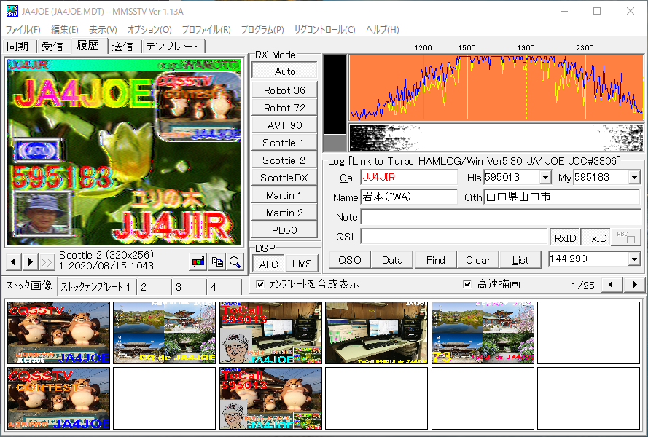Click the Clear log button

pos(478,260)
